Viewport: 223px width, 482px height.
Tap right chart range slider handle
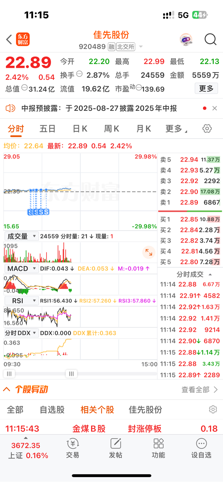tap(71, 374)
